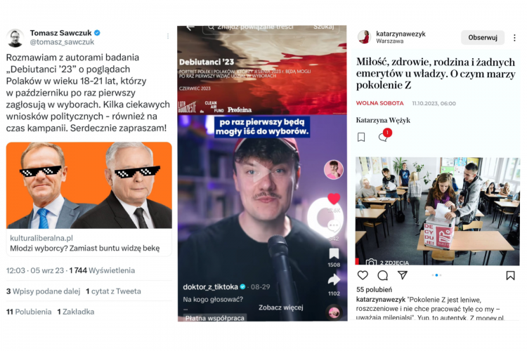Like katarzynawezyk's Instagram post heart icon
This screenshot has height=351, width=527.
click(363, 275)
